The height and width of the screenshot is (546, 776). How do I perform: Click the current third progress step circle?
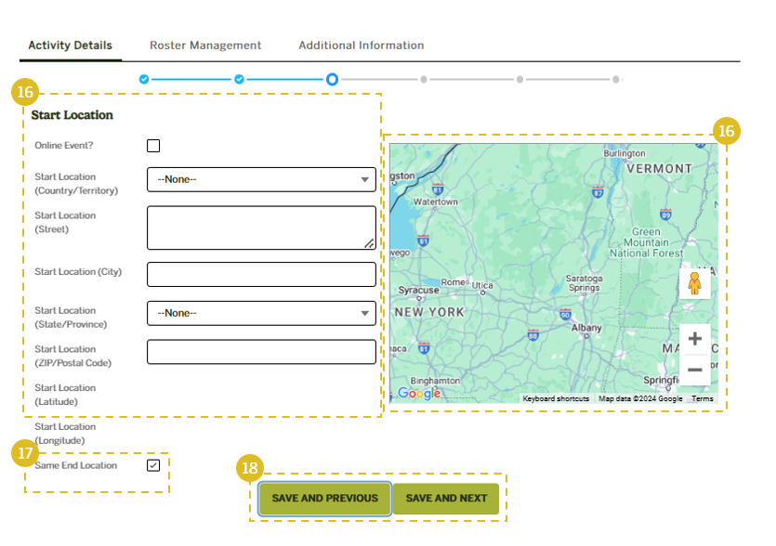pyautogui.click(x=332, y=80)
